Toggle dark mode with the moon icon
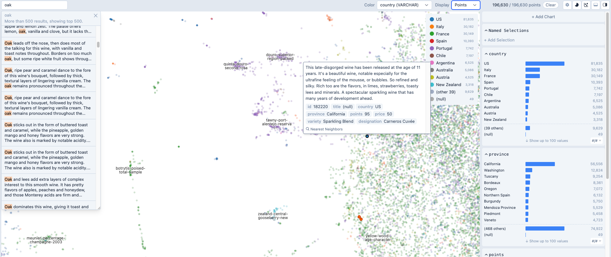Viewport: 611px width, 257px height. 577,5
